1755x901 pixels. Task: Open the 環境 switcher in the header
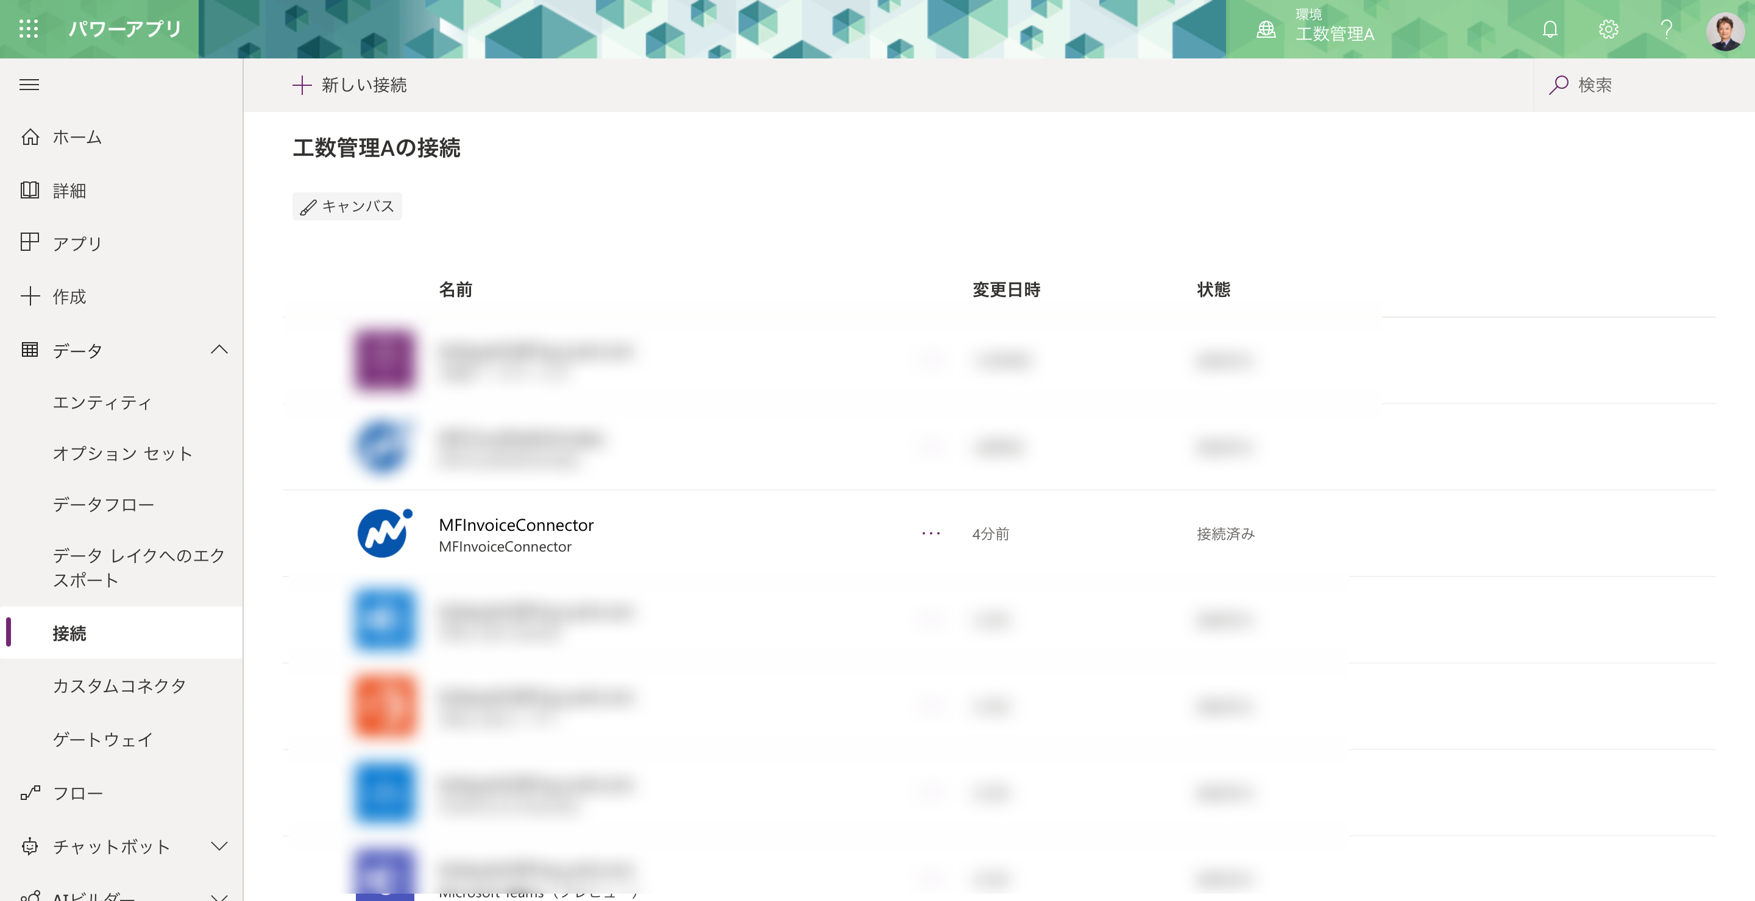click(x=1316, y=29)
